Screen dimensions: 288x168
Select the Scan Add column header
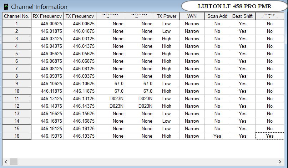217,16
